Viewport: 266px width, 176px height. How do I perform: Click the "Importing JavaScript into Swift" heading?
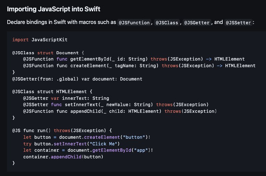coord(54,9)
